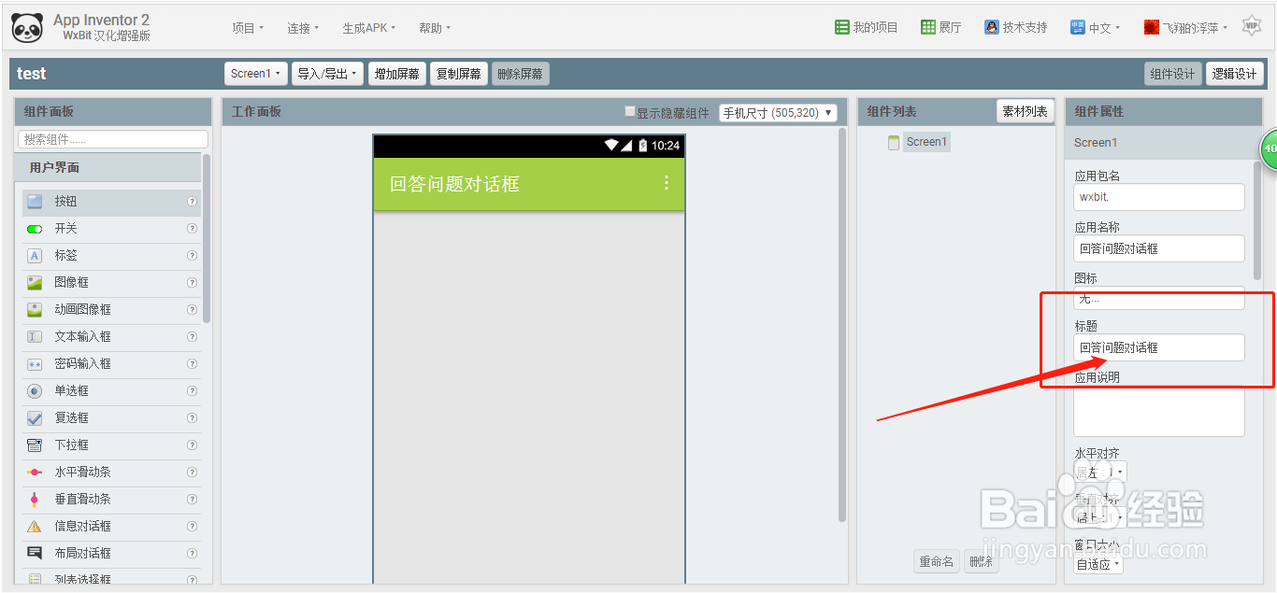Viewport: 1277px width, 593px height.
Task: Click the 标题 title input field
Action: click(x=1159, y=347)
